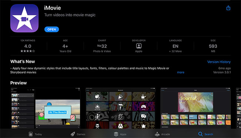Tap the Developer person icon
Image resolution: width=241 pixels, height=138 pixels.
coord(139,46)
